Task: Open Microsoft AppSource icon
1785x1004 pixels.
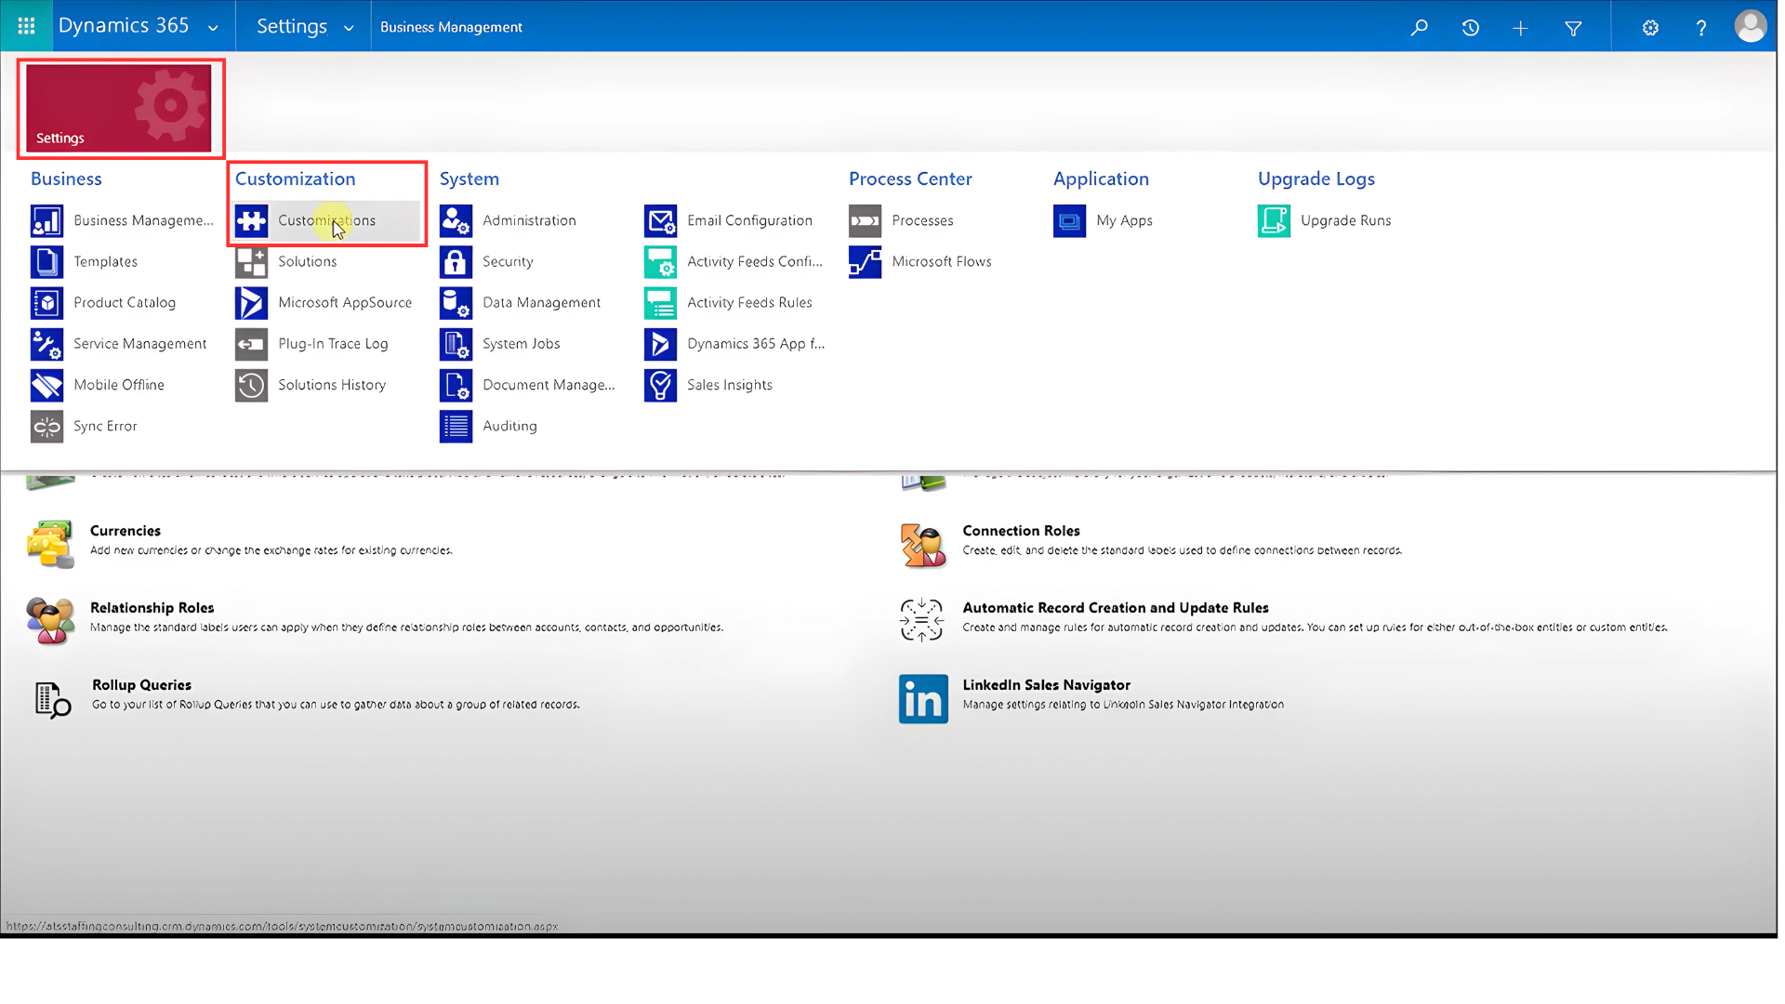Action: tap(251, 302)
